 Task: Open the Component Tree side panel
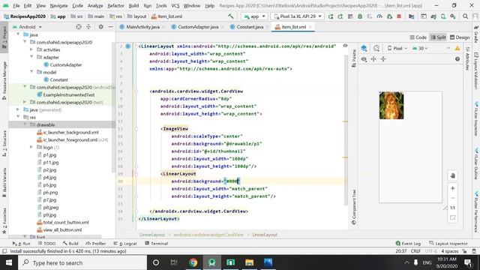click(354, 207)
